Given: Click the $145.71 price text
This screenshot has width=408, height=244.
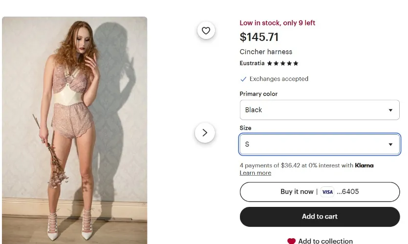Looking at the screenshot, I should click(x=259, y=37).
